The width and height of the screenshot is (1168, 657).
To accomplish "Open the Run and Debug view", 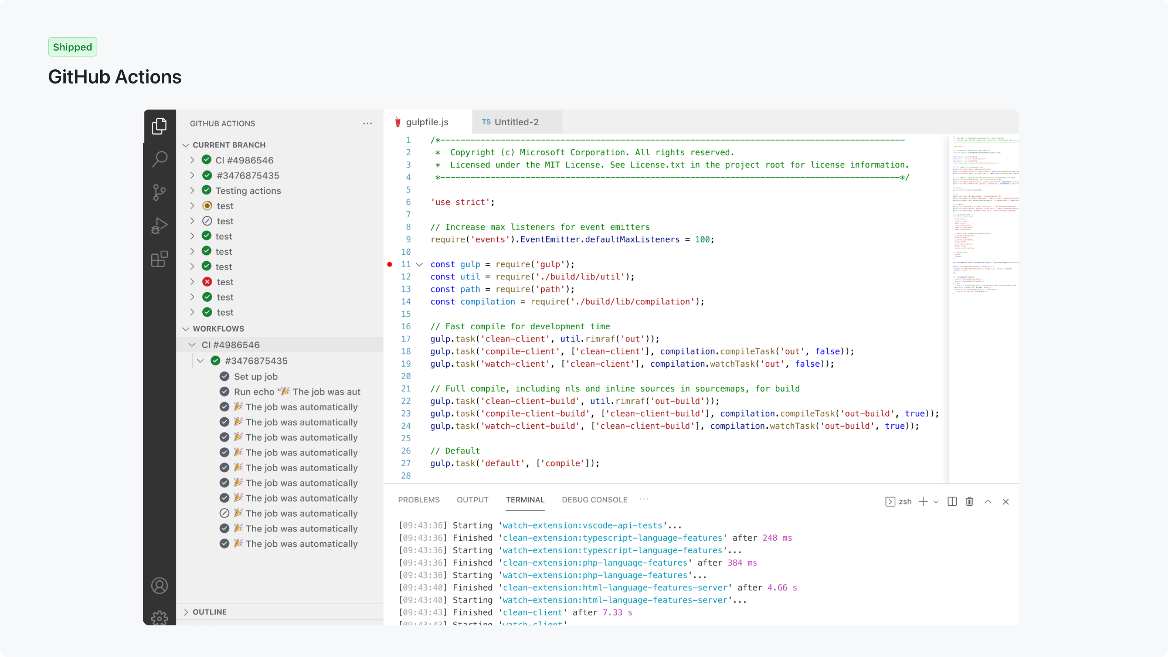I will point(159,225).
